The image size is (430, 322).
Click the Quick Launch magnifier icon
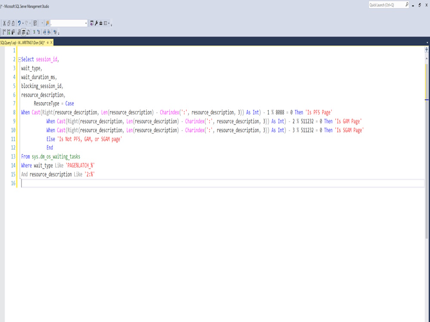point(407,5)
